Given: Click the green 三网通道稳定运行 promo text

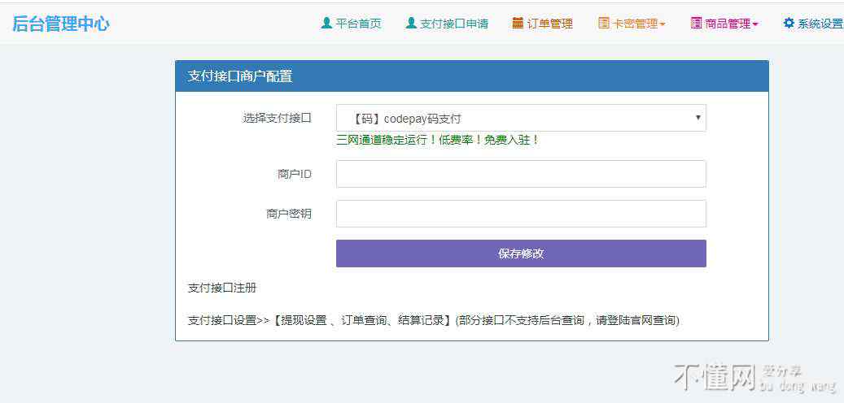Looking at the screenshot, I should click(438, 140).
